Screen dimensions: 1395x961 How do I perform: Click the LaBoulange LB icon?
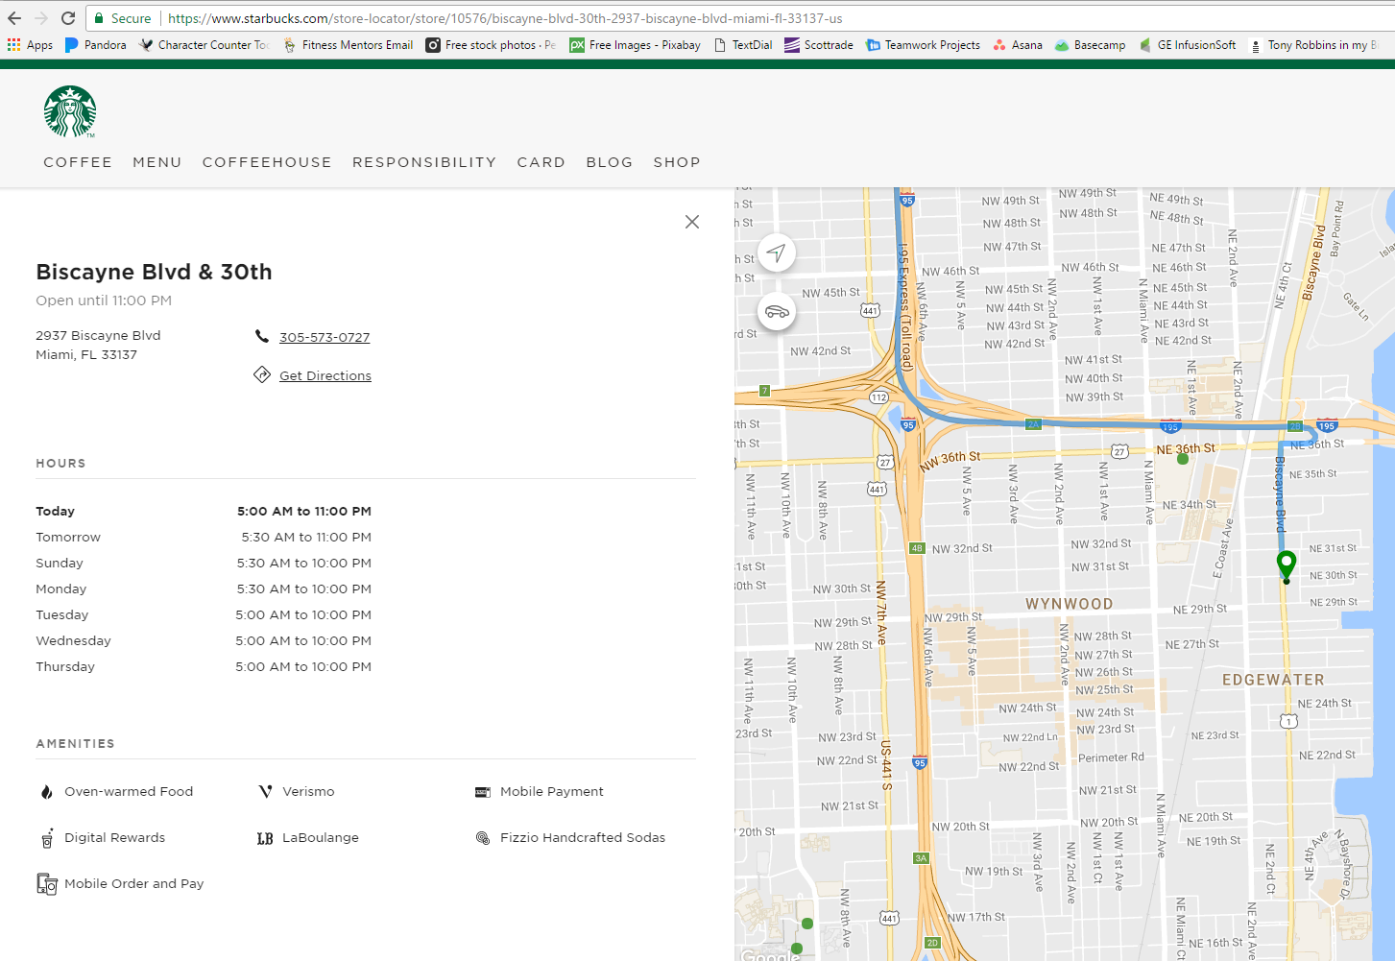pos(265,838)
